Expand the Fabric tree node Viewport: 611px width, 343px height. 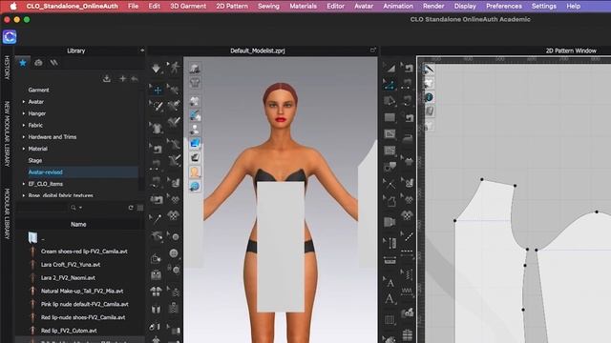tap(24, 125)
